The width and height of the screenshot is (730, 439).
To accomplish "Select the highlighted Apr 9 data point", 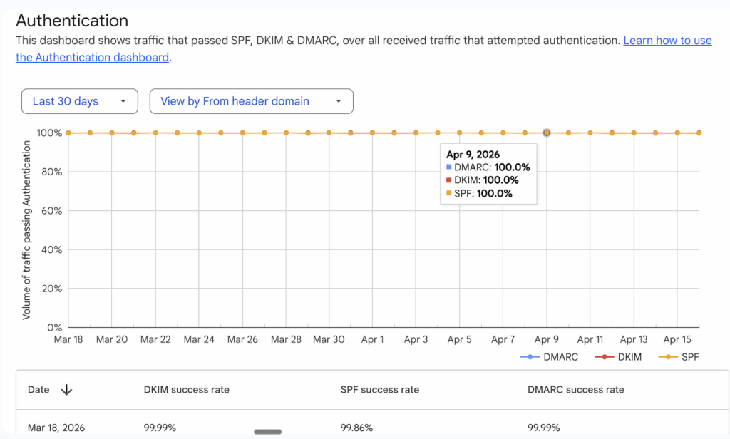I will [x=547, y=133].
